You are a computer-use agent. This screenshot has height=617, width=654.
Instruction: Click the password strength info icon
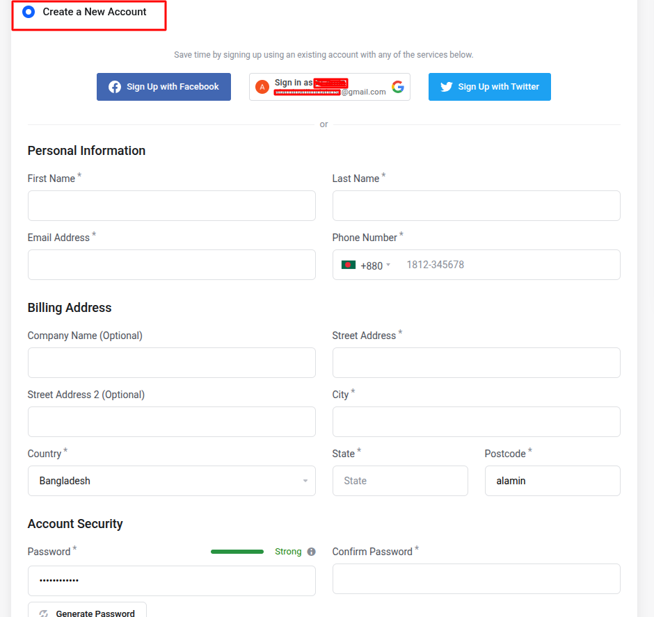pos(311,552)
